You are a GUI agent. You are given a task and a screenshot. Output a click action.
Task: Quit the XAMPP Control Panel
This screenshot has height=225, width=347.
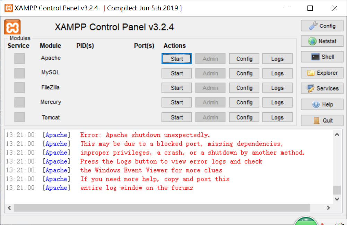(322, 120)
